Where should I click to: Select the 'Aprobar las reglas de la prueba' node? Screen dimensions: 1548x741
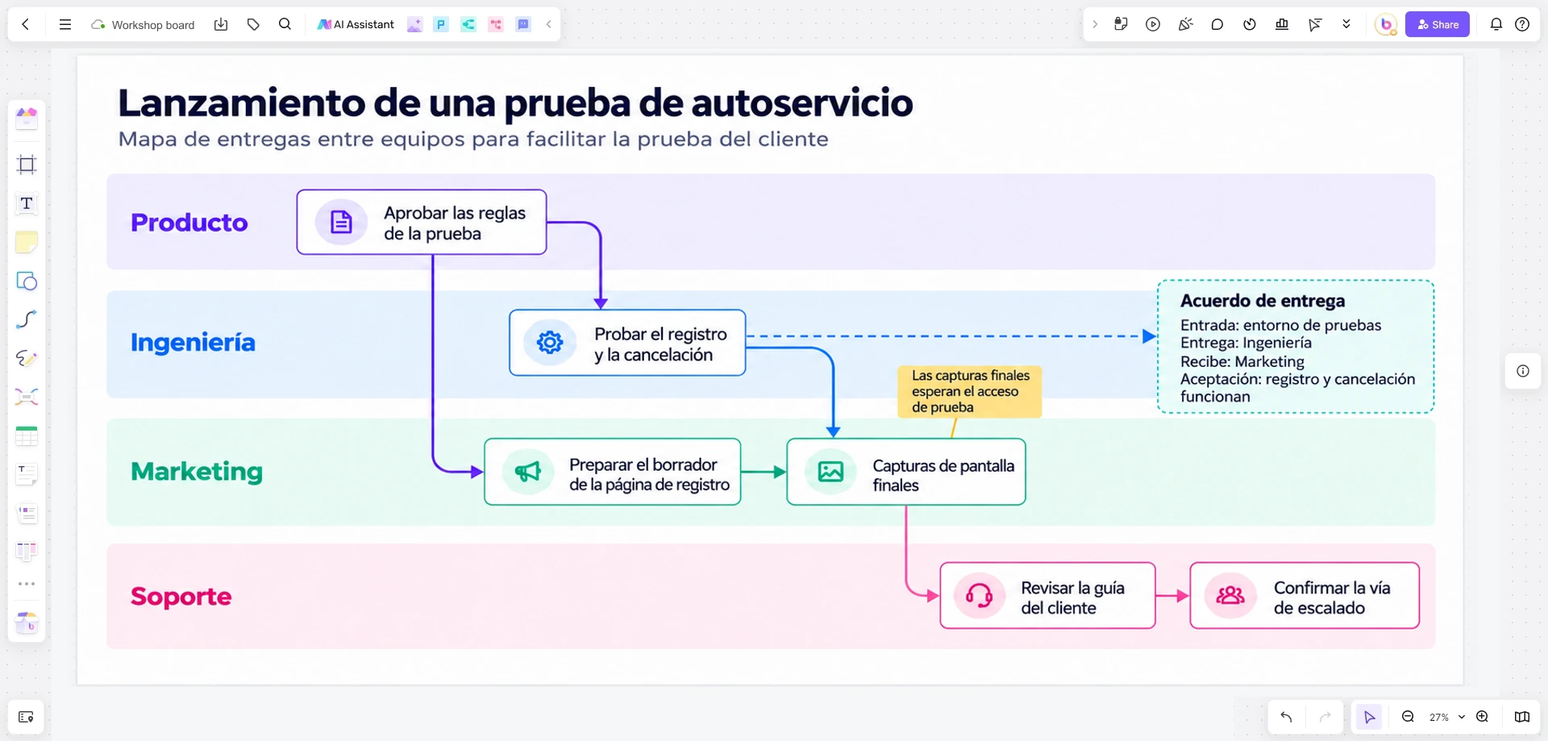click(x=422, y=223)
